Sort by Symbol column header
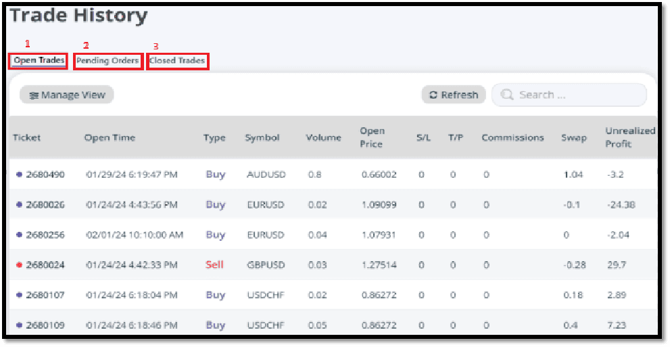Screen dimensions: 670x347 (262, 138)
